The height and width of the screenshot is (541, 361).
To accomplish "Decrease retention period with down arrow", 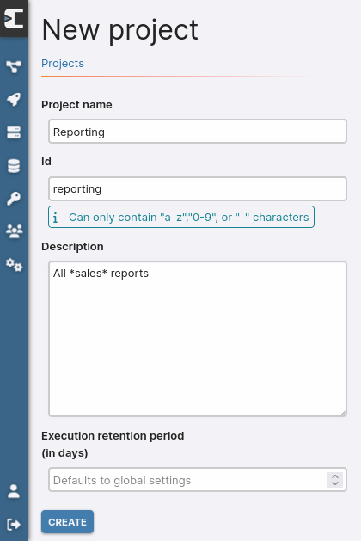I will click(x=335, y=483).
